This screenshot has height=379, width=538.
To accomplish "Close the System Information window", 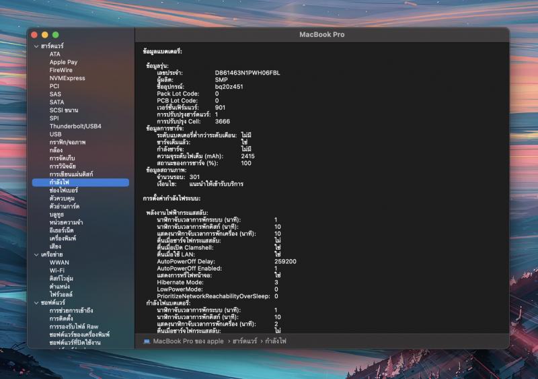I will coord(34,35).
